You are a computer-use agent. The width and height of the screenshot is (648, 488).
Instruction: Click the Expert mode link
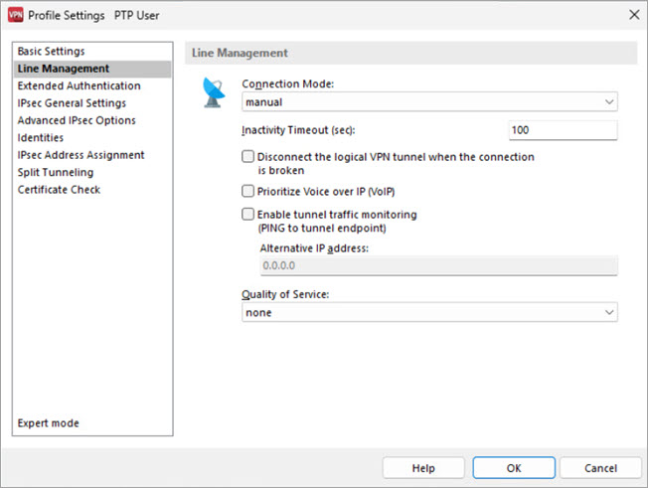pyautogui.click(x=49, y=423)
